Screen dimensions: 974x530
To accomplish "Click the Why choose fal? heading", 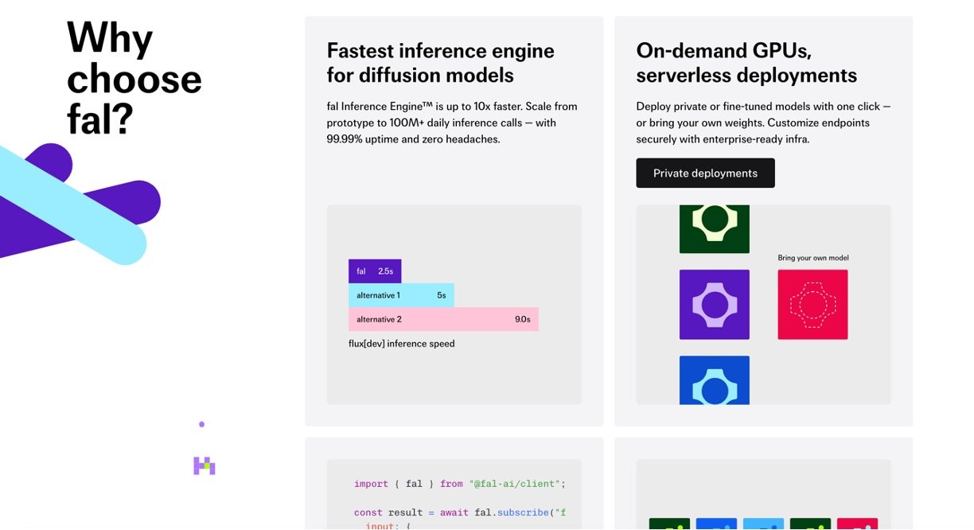I will (134, 78).
